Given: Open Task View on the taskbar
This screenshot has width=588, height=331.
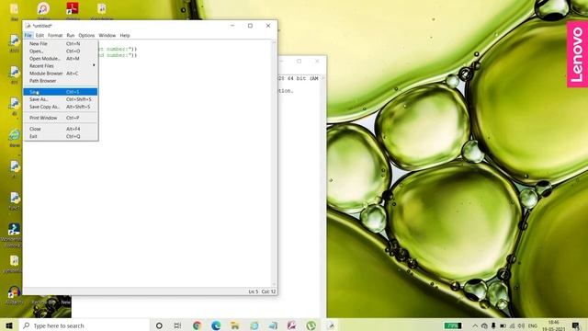Looking at the screenshot, I should click(177, 325).
